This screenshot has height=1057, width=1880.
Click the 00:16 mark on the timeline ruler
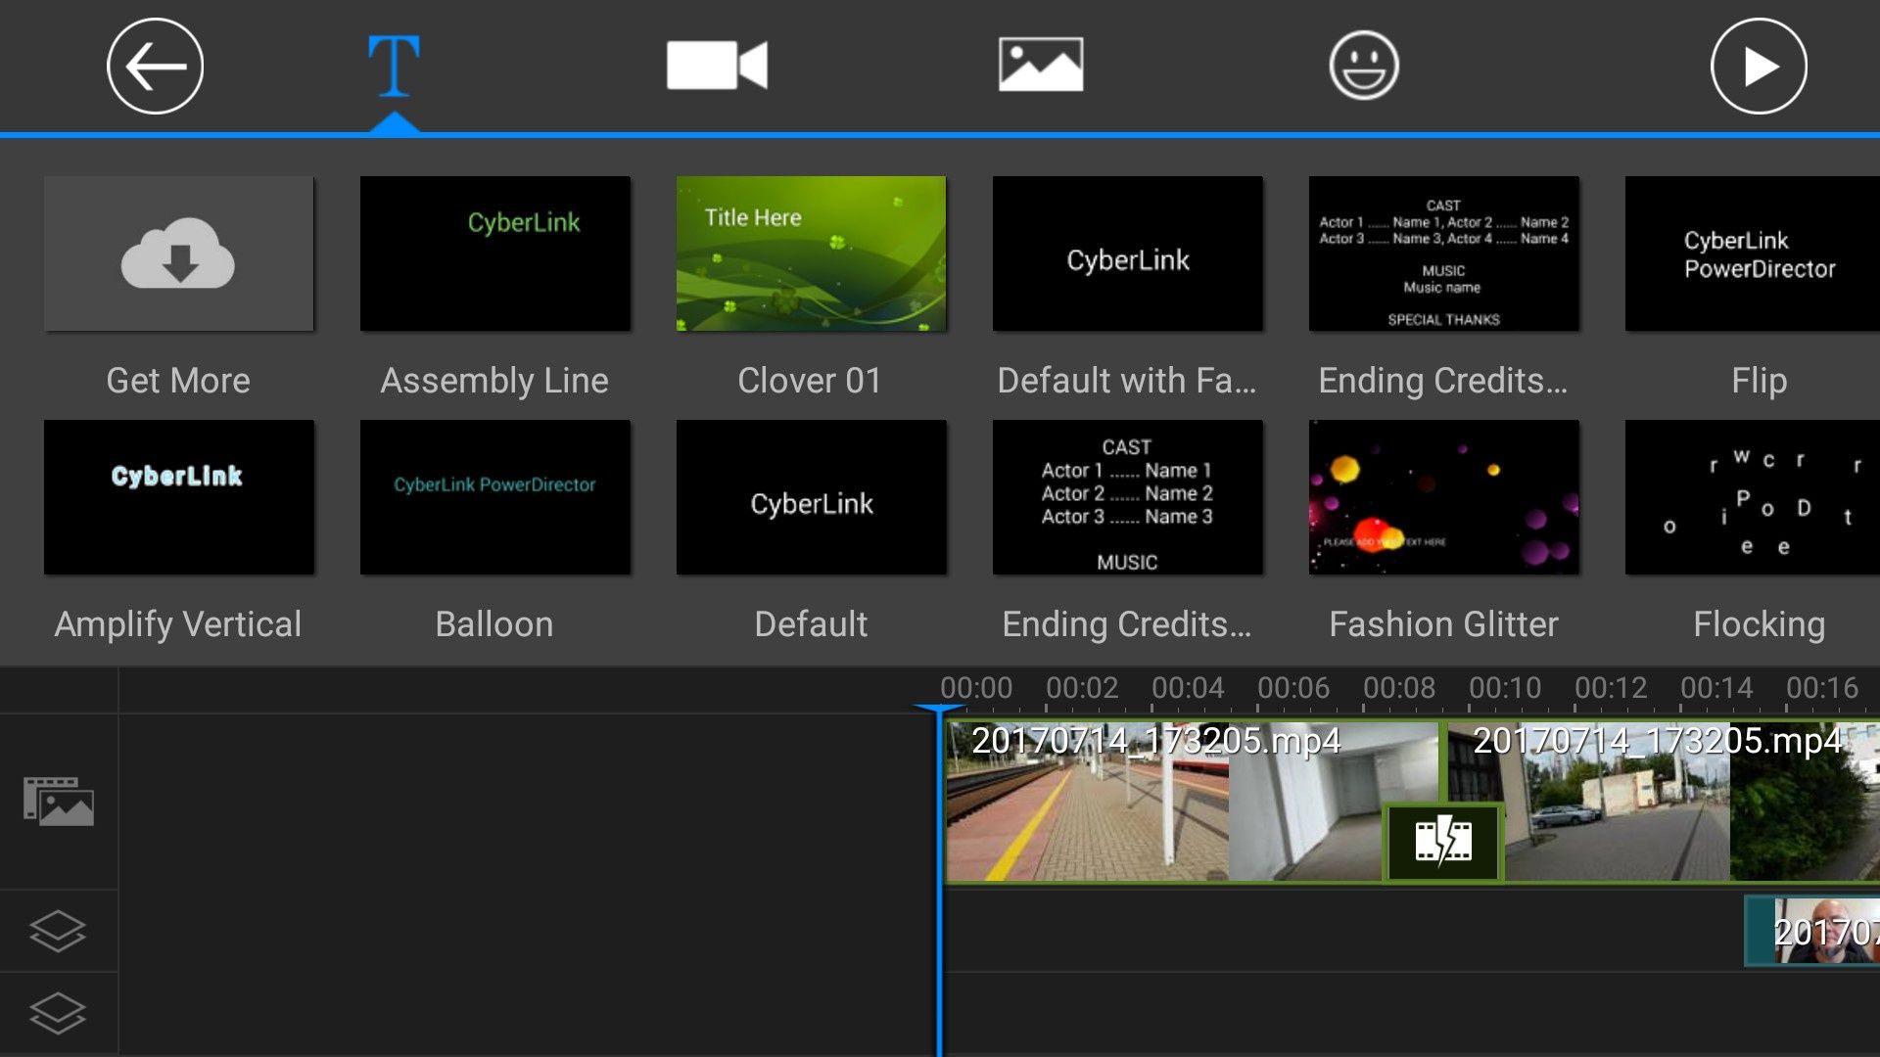(x=1822, y=688)
